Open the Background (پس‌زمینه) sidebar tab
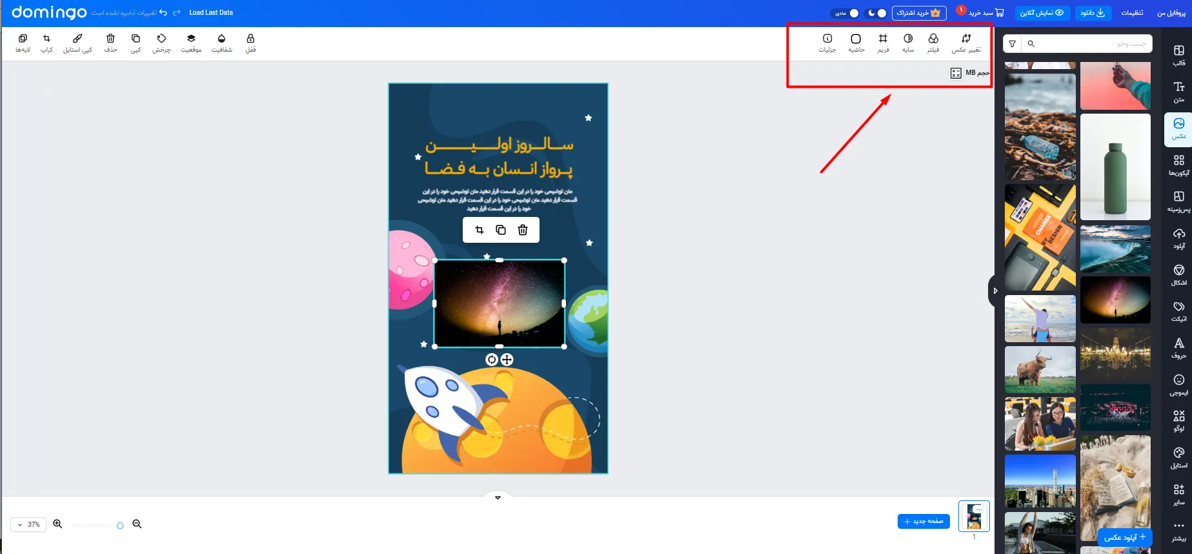Viewport: 1192px width, 554px height. click(1178, 201)
